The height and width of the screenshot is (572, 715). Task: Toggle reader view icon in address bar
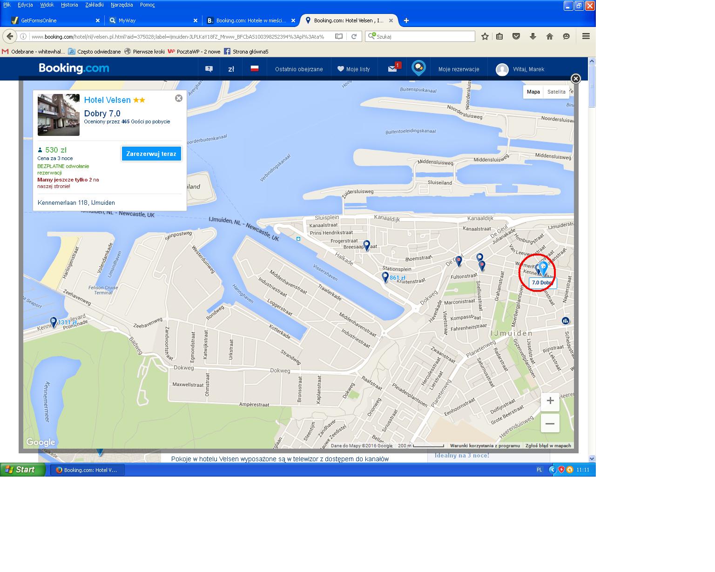(339, 36)
